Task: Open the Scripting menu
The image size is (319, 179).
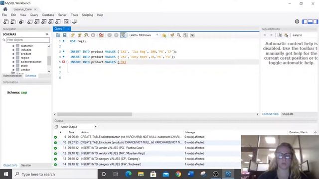Action: [x=87, y=15]
